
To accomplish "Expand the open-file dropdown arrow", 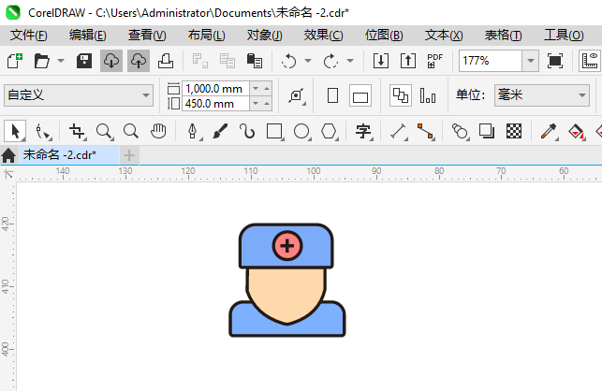I will point(61,61).
